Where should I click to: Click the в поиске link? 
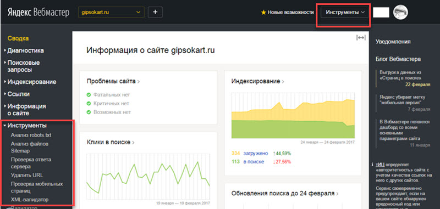pos(254,162)
